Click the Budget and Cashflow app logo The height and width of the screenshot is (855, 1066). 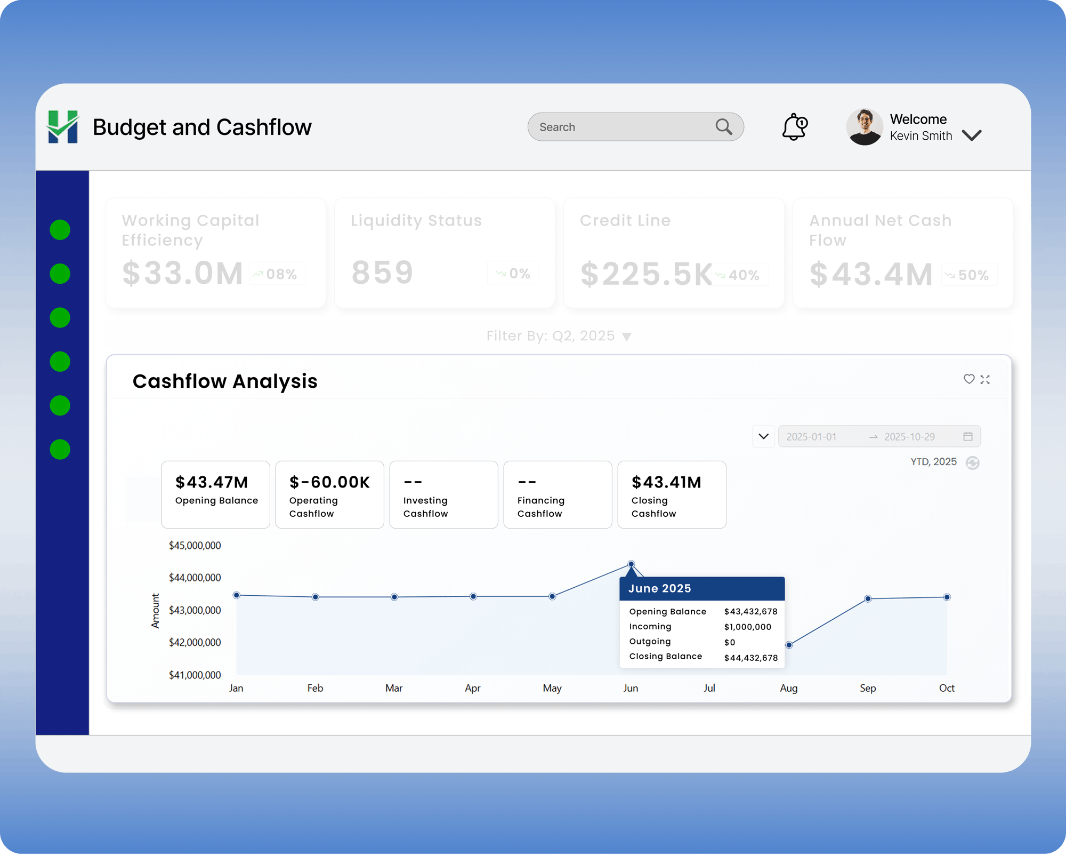[63, 127]
